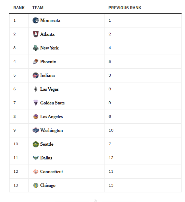Select Seattle's previous rank cell showing 7
Viewport: 185px width, 202px height.
coord(143,144)
